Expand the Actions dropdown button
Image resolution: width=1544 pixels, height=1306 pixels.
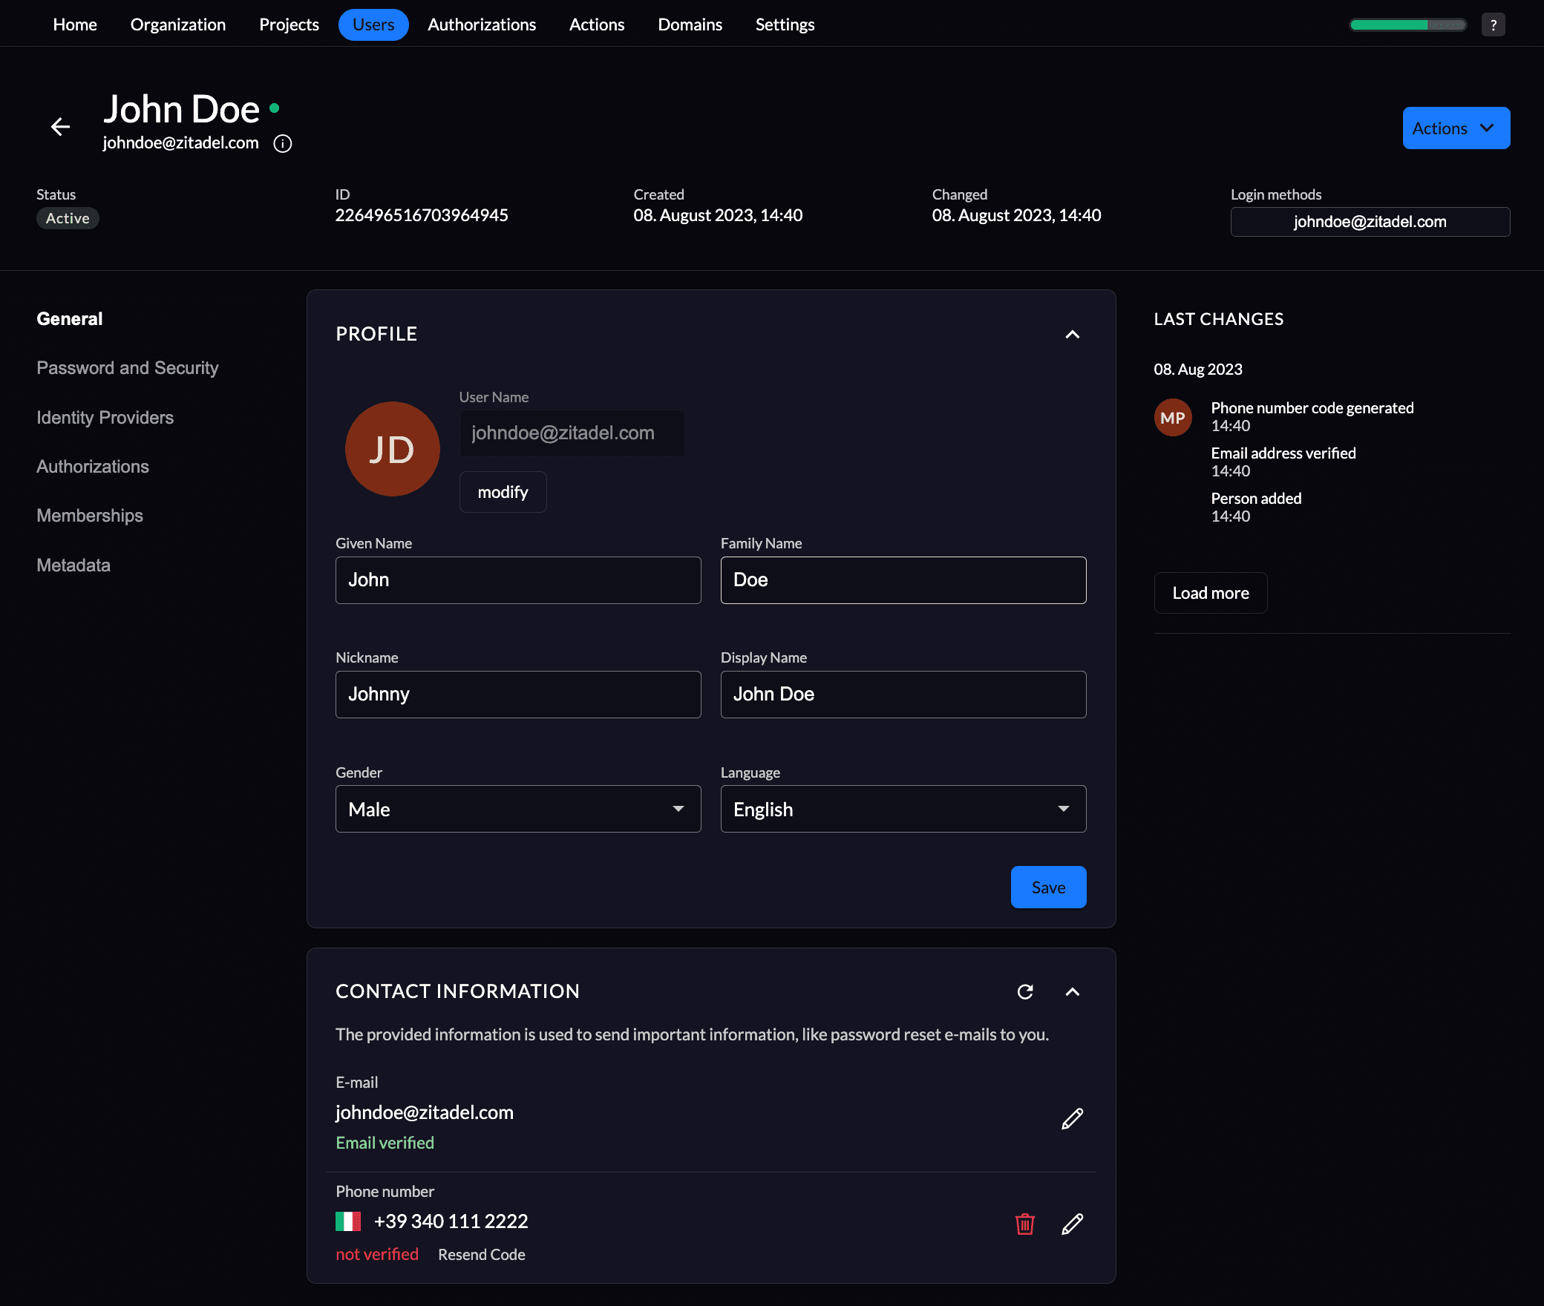1453,127
